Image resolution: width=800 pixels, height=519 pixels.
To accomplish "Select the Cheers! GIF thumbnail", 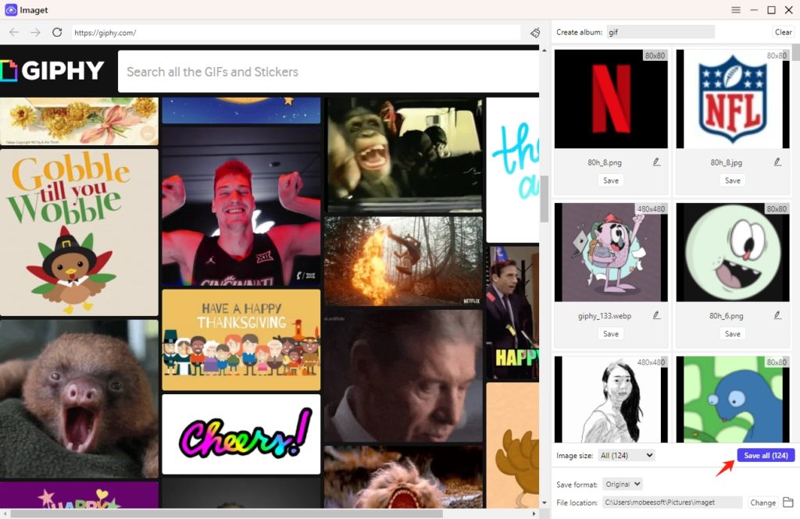I will click(x=241, y=434).
